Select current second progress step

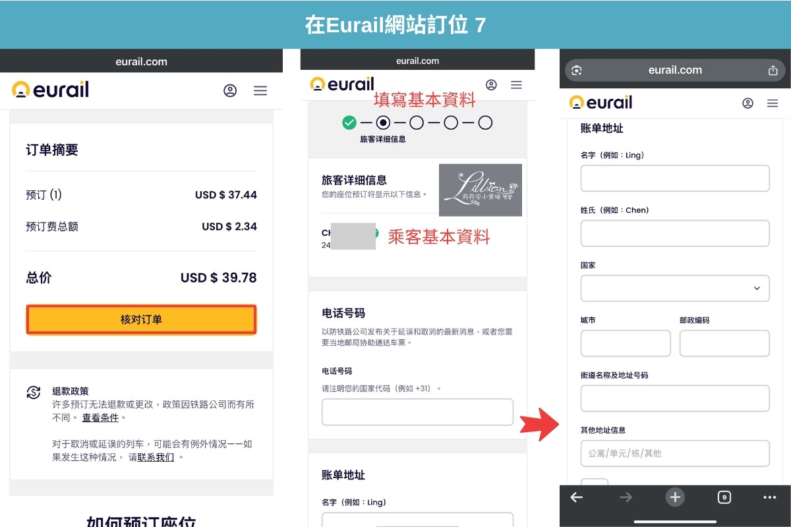tap(383, 123)
